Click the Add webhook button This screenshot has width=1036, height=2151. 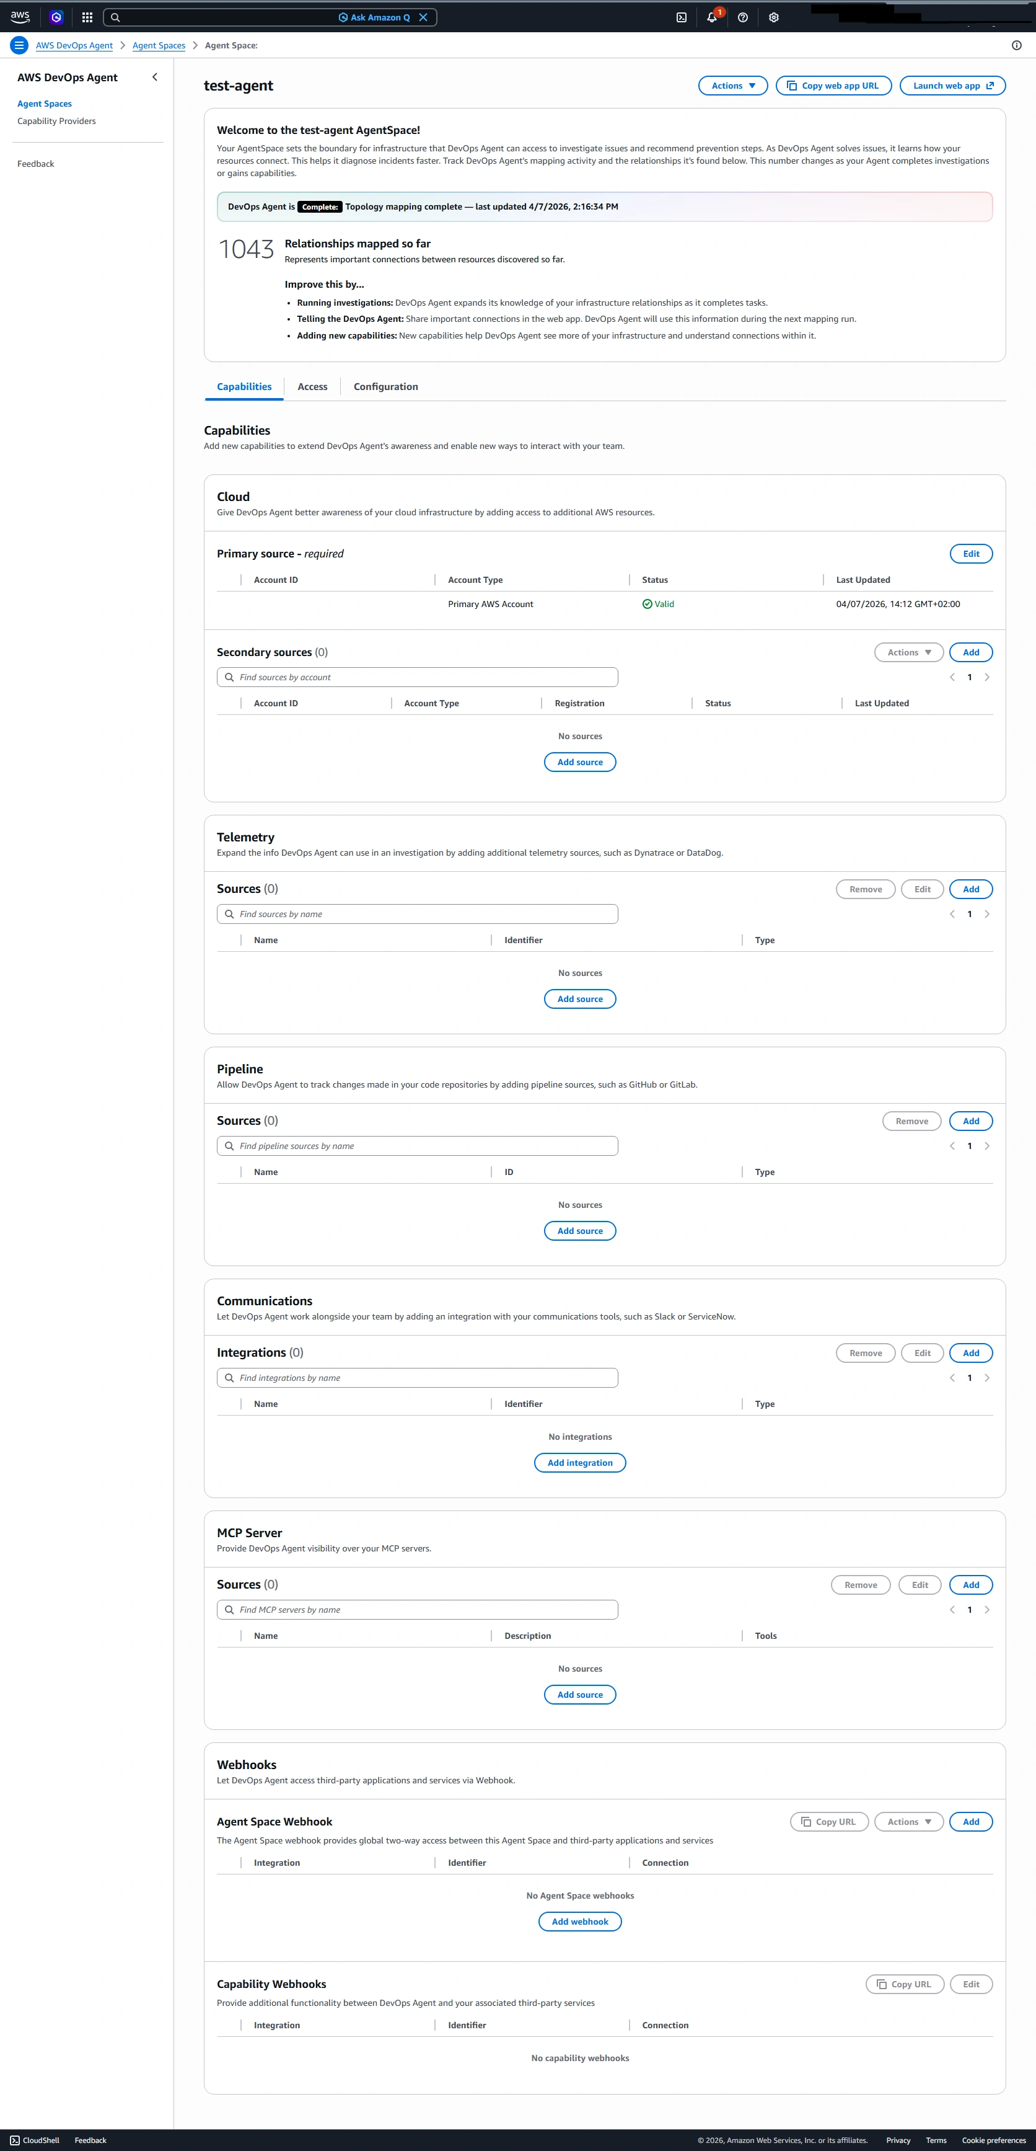580,1922
